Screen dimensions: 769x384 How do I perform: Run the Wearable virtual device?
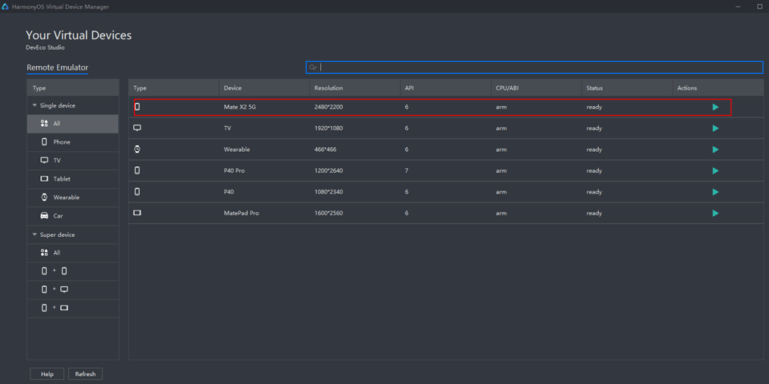pos(715,150)
